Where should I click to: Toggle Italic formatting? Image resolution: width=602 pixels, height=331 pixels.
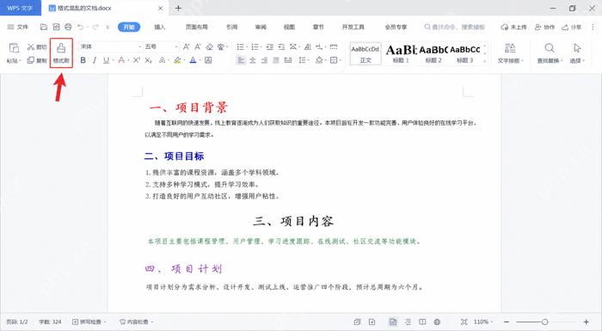95,60
